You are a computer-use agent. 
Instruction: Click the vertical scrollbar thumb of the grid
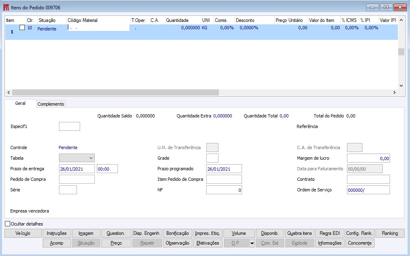[401, 52]
